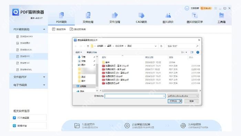The width and height of the screenshot is (241, 136).
Task: Sort files by the 类型 column
Action: pos(171,57)
